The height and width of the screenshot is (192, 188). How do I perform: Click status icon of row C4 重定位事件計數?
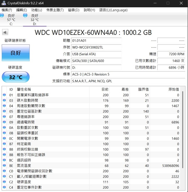click(4, 187)
